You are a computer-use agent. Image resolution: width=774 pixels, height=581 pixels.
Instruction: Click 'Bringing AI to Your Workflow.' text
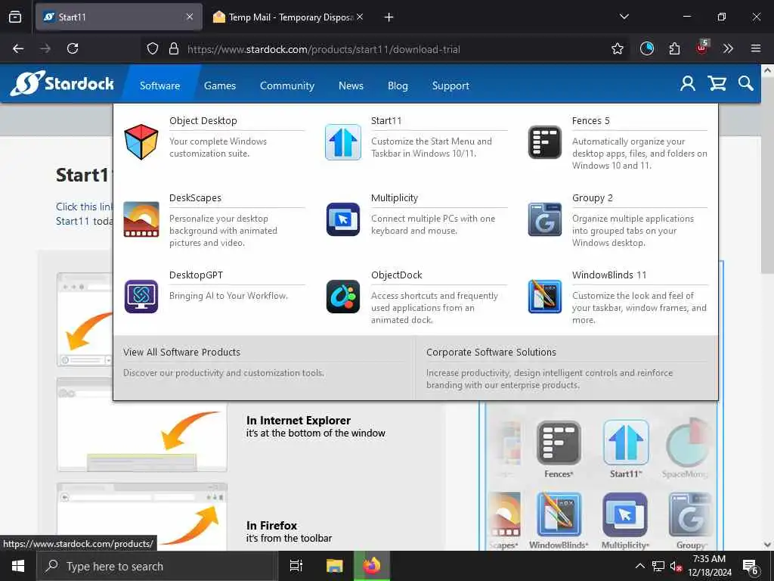tap(228, 296)
